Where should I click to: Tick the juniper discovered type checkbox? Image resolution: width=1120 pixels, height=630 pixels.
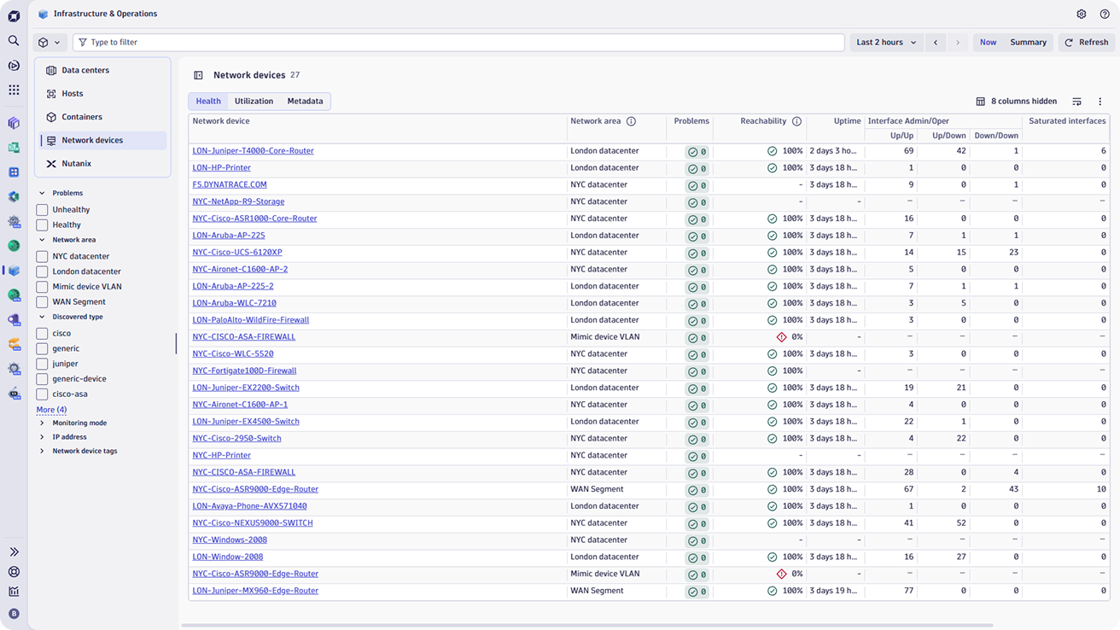point(42,364)
